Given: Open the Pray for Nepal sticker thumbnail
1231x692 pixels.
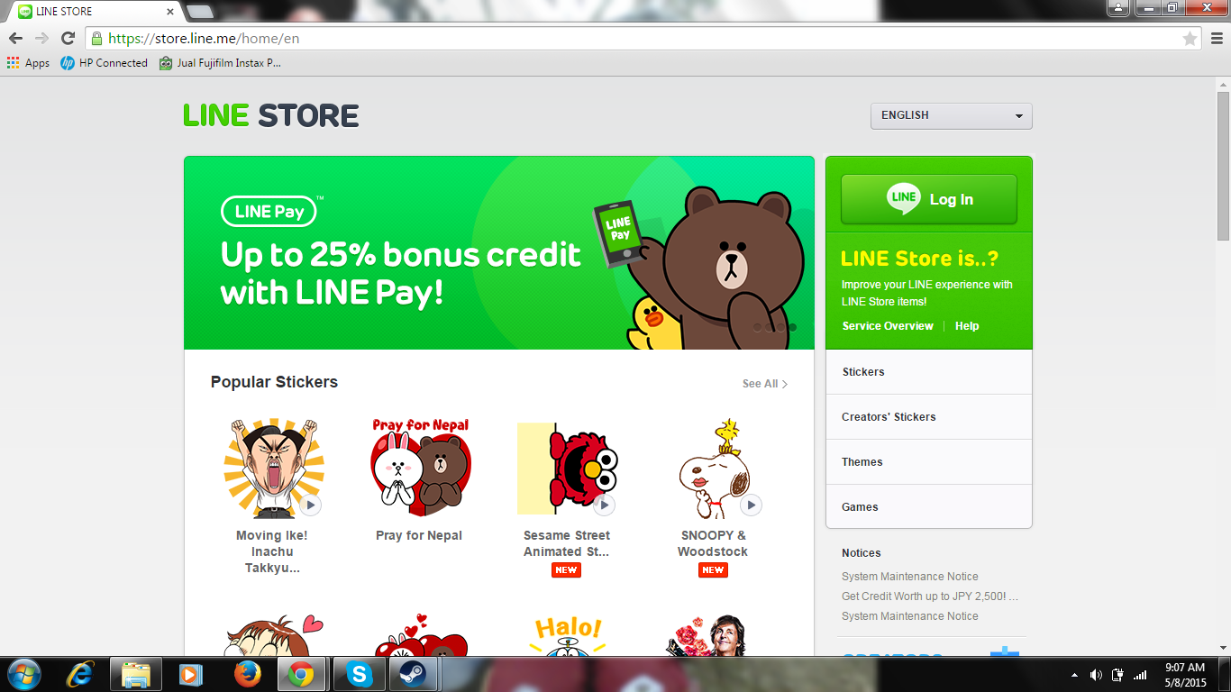Looking at the screenshot, I should (x=419, y=468).
